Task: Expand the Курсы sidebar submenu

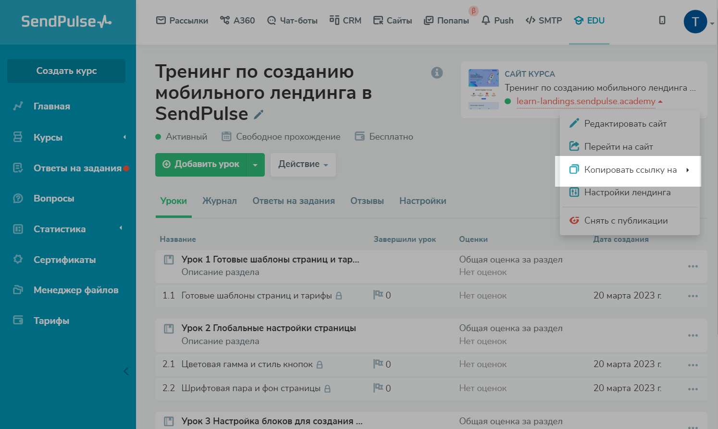Action: coord(124,137)
